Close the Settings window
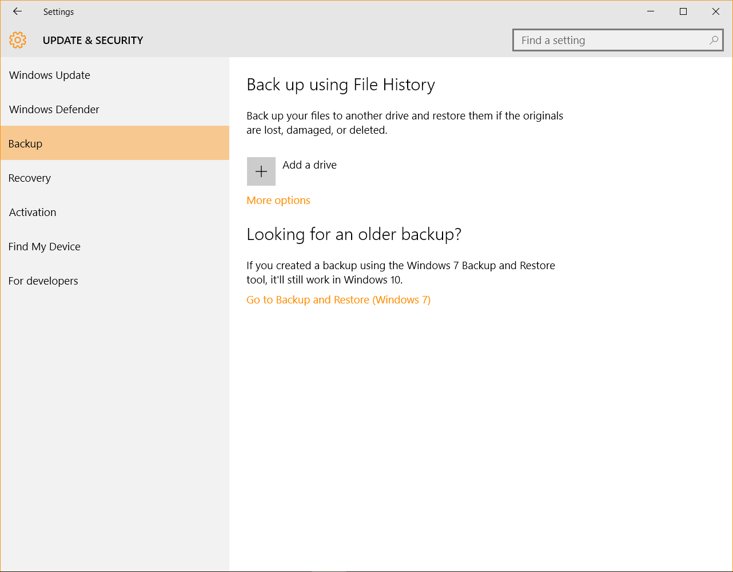 tap(716, 11)
